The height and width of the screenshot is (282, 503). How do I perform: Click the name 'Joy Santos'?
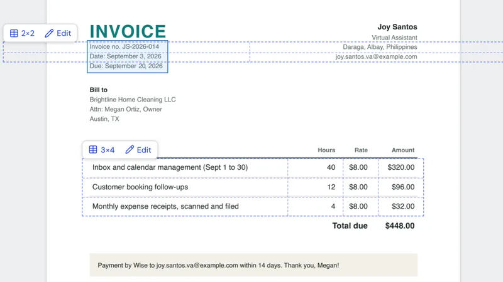pyautogui.click(x=397, y=27)
